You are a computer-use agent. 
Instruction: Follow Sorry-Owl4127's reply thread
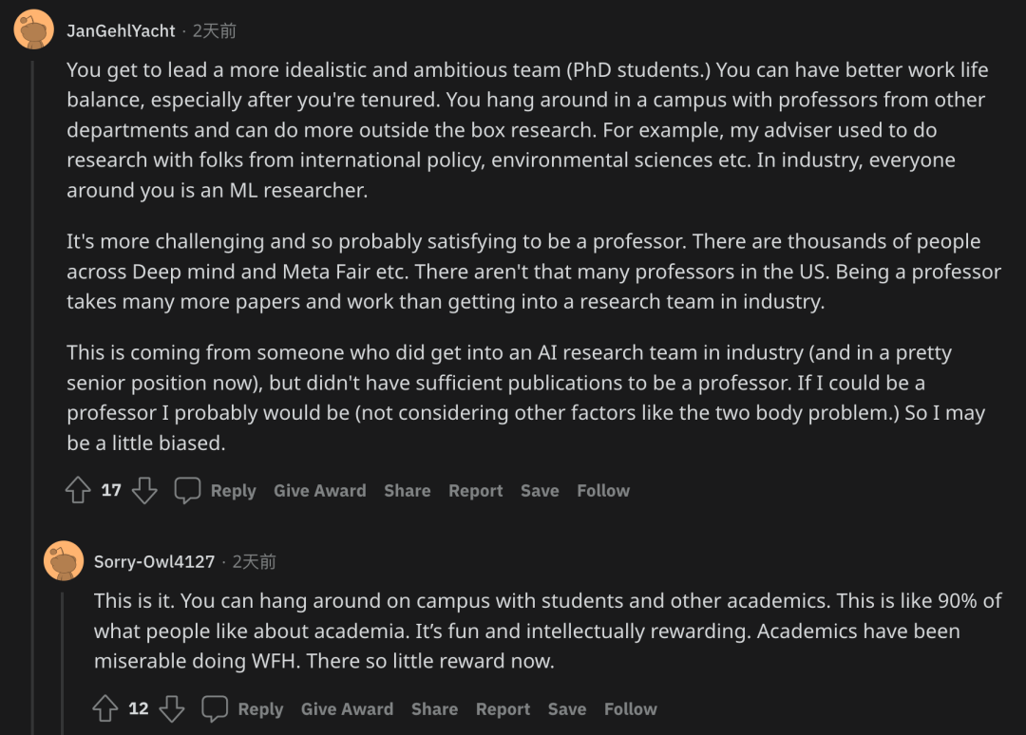coord(631,708)
